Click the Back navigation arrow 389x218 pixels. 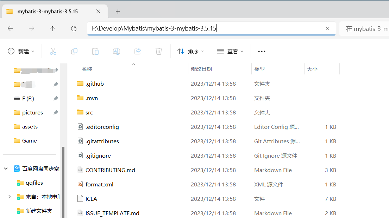[11, 29]
